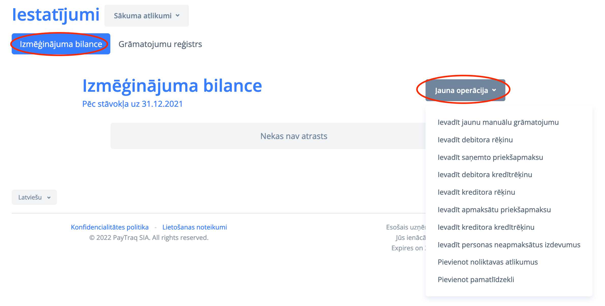605x306 pixels.
Task: Open the Latviešu language dropdown
Action: (34, 197)
